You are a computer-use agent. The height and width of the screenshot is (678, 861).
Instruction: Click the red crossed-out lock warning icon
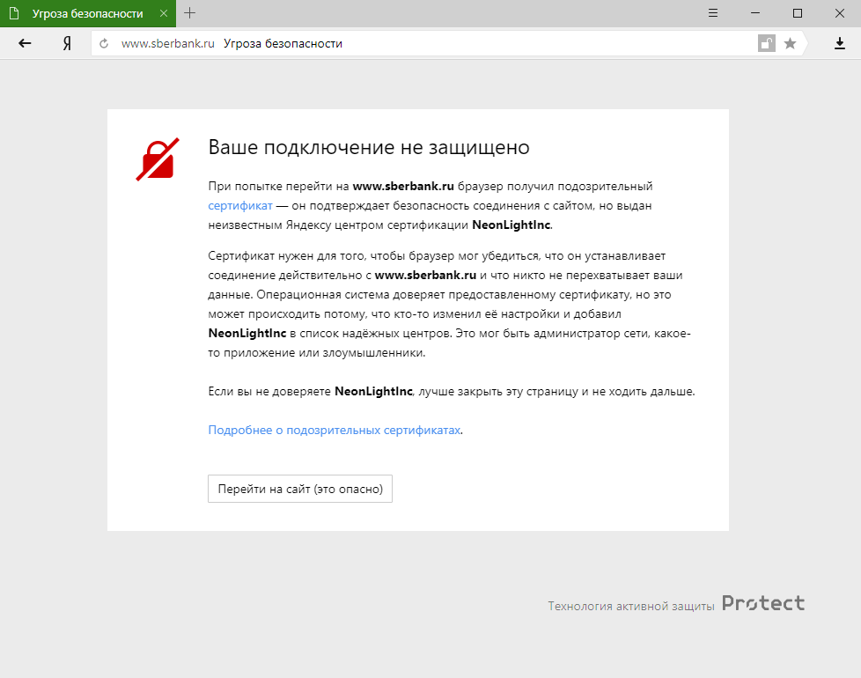tap(156, 158)
